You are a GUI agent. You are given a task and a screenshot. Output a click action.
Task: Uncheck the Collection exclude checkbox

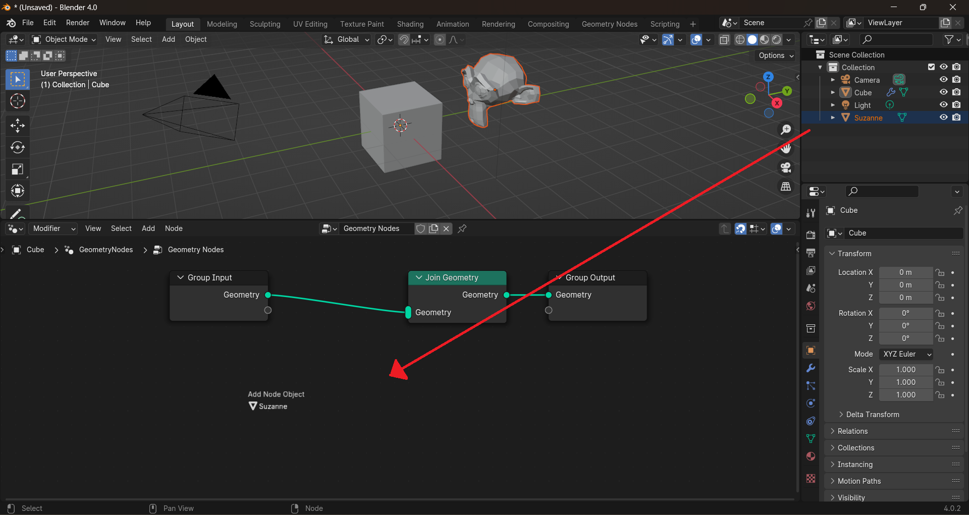pos(931,67)
